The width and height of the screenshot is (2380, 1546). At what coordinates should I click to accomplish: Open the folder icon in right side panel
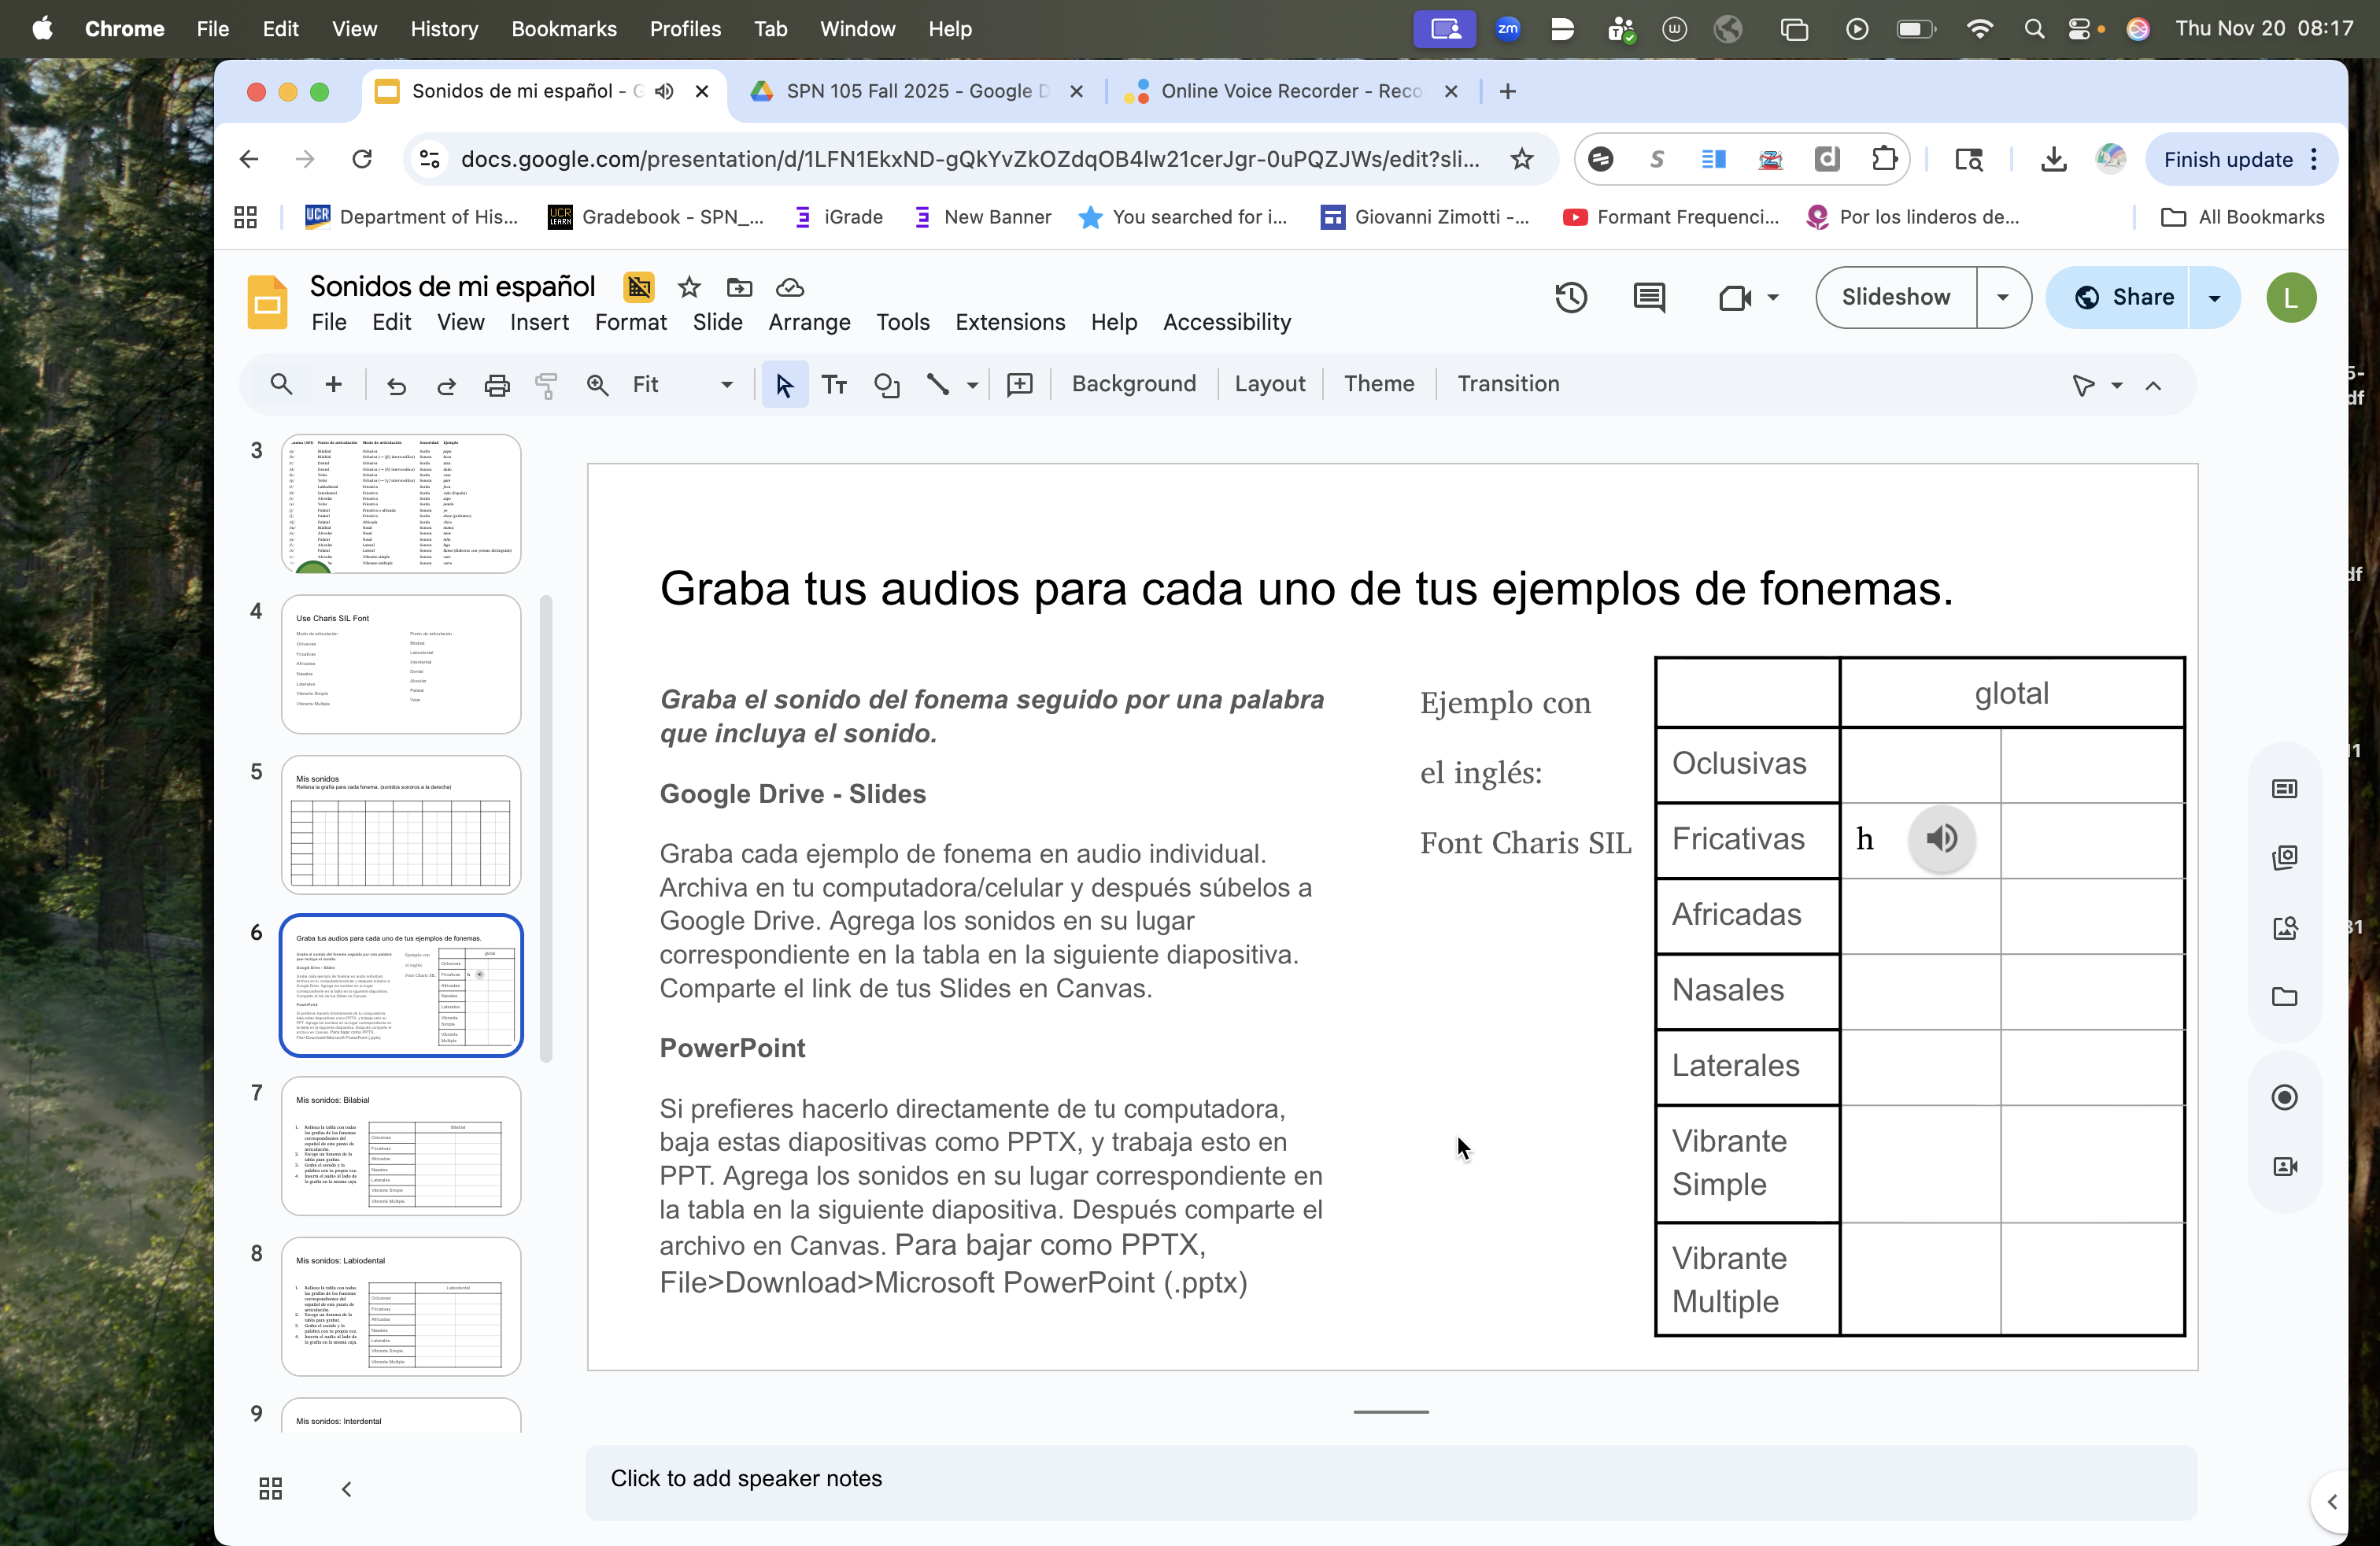tap(2285, 997)
